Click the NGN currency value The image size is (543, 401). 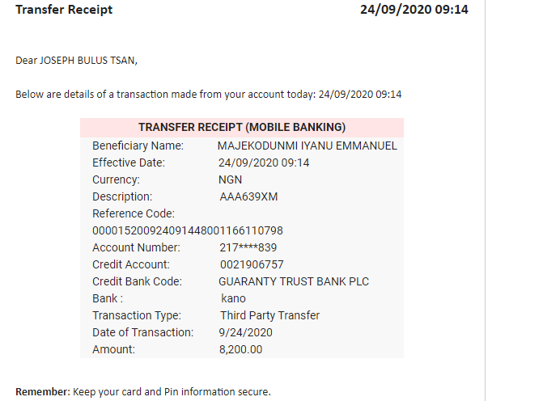(231, 179)
